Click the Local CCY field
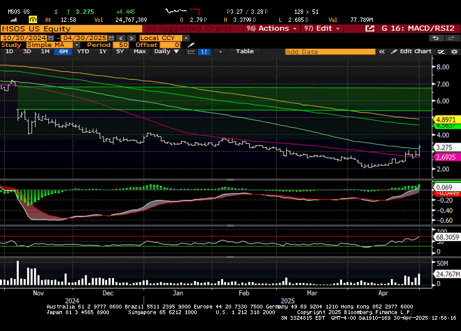This screenshot has width=461, height=331. click(x=161, y=38)
